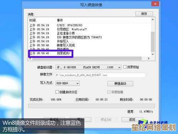
Task: Open the 硬盘驱动器 USB FLASH DRIVE dropdown
Action: coord(88,67)
